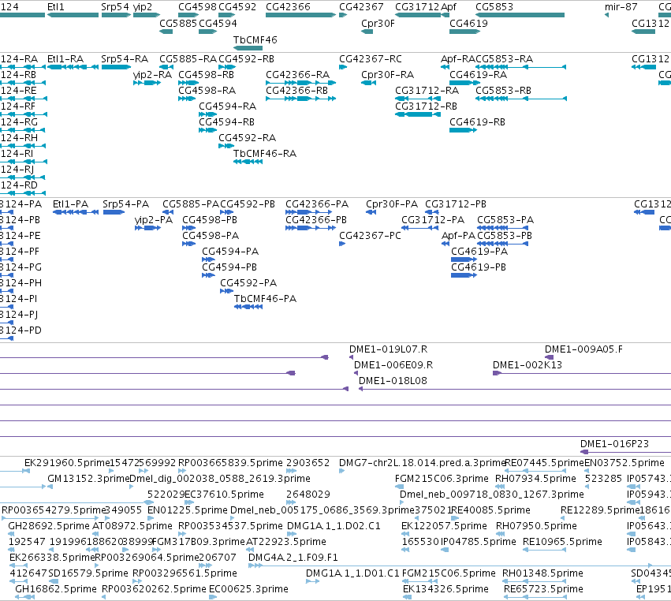Select protein label CG4594-PB

229,267
